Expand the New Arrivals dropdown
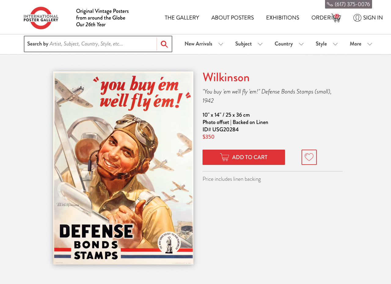Viewport: 391px width, 284px height. 204,44
